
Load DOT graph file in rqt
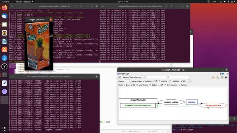[x=213, y=77]
